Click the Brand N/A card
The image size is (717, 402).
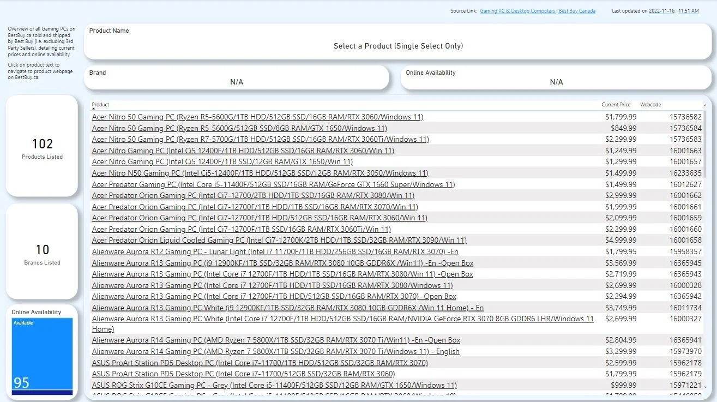tap(237, 77)
